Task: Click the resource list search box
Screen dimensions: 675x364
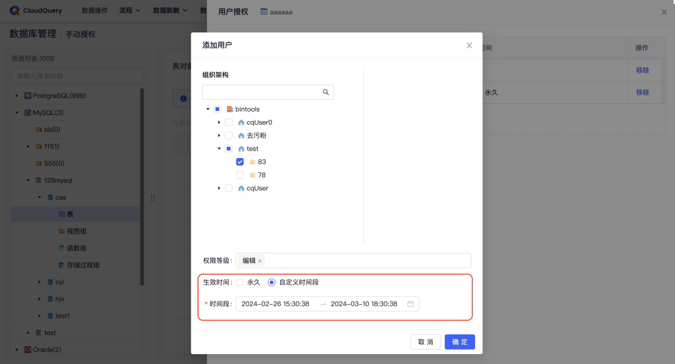Action: (77, 76)
